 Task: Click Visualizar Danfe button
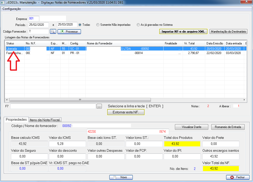click(x=192, y=127)
